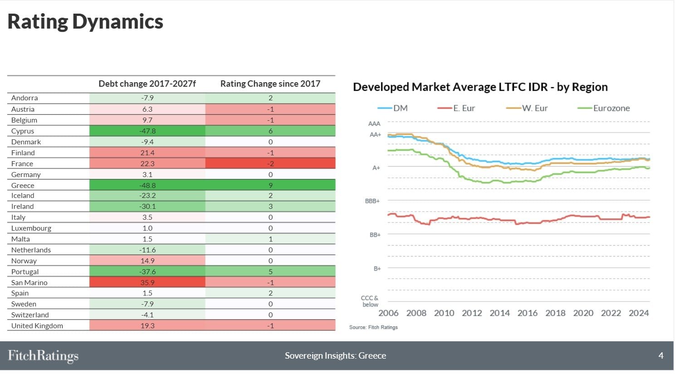The height and width of the screenshot is (375, 680).
Task: Click the Rating Change since 2017 header
Action: click(270, 84)
